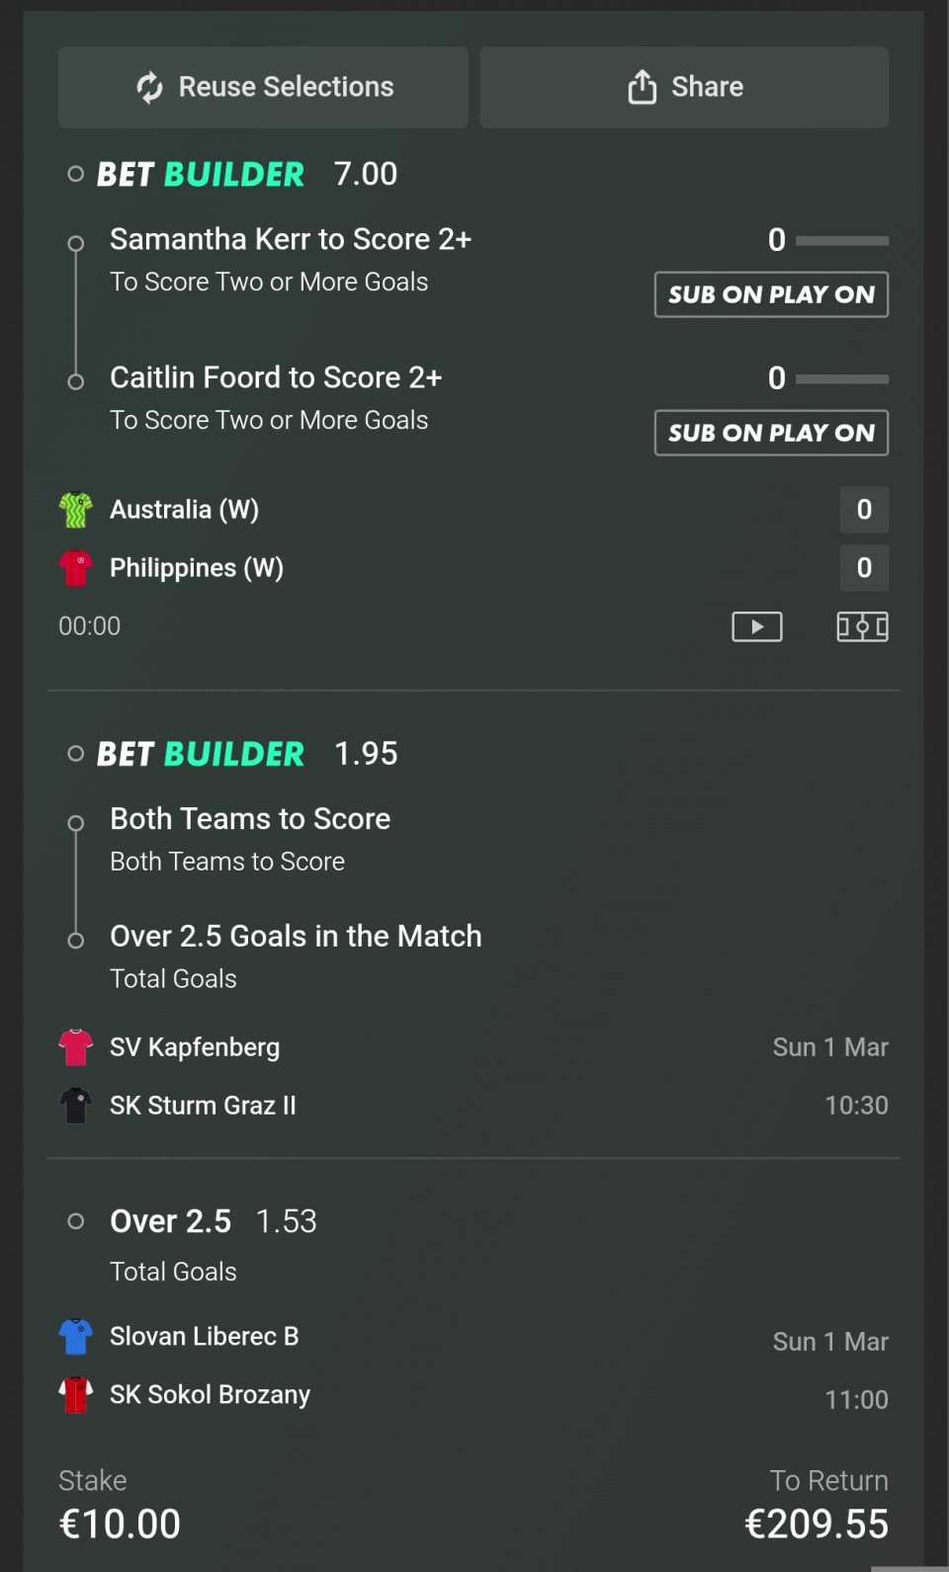Click the To Return €209.55 amount
Viewport: 949px width, 1572px height.
(x=816, y=1524)
